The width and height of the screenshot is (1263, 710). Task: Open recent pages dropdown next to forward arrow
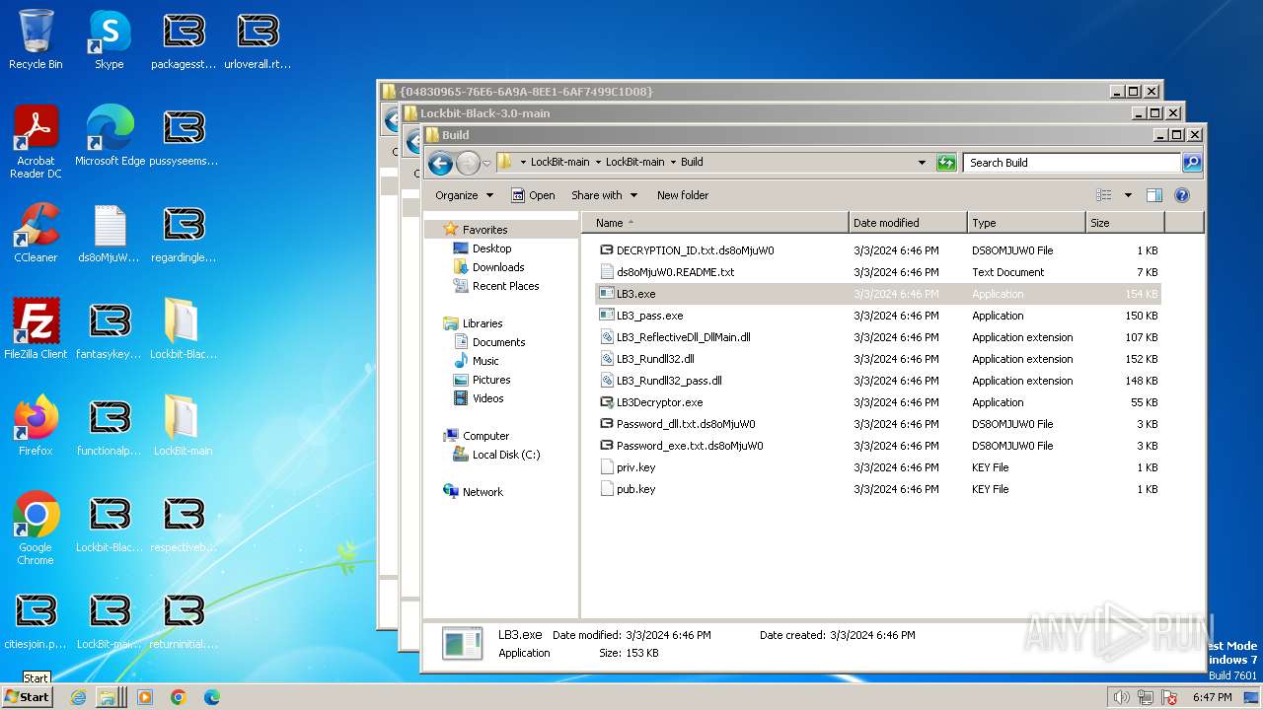tap(486, 163)
